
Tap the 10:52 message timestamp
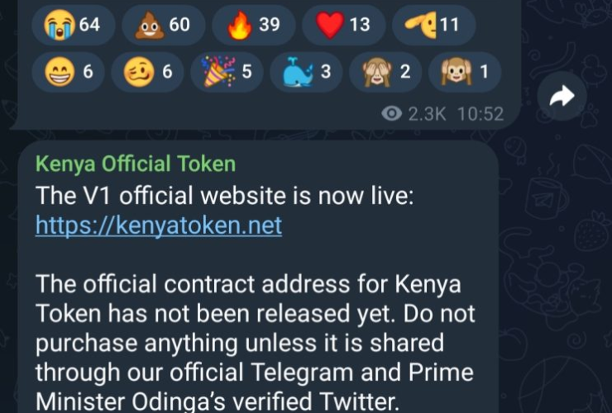click(x=481, y=114)
